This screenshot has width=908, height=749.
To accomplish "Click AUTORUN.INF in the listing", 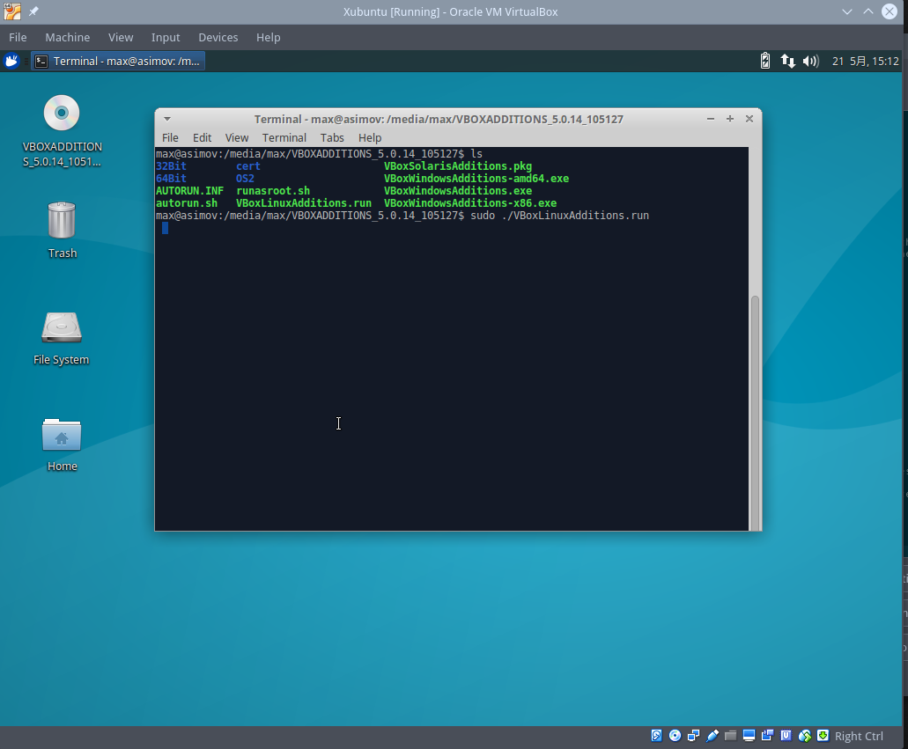I will [189, 191].
